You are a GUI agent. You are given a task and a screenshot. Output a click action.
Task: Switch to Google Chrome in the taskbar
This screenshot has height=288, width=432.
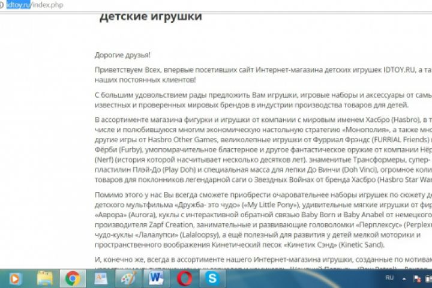point(73,278)
